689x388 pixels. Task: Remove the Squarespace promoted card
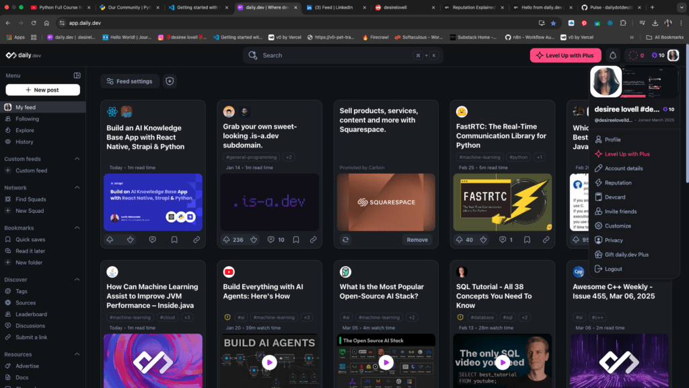tap(417, 240)
